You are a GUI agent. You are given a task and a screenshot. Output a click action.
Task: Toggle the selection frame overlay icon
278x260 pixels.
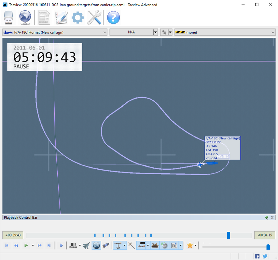[x=174, y=245]
